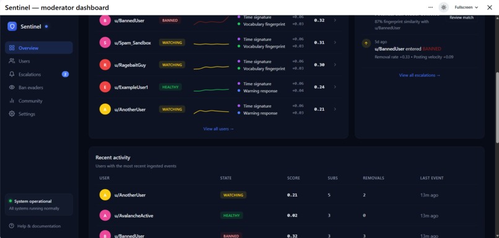This screenshot has width=499, height=238.
Task: Click the u/RagebaitGuy avatar
Action: tap(105, 65)
